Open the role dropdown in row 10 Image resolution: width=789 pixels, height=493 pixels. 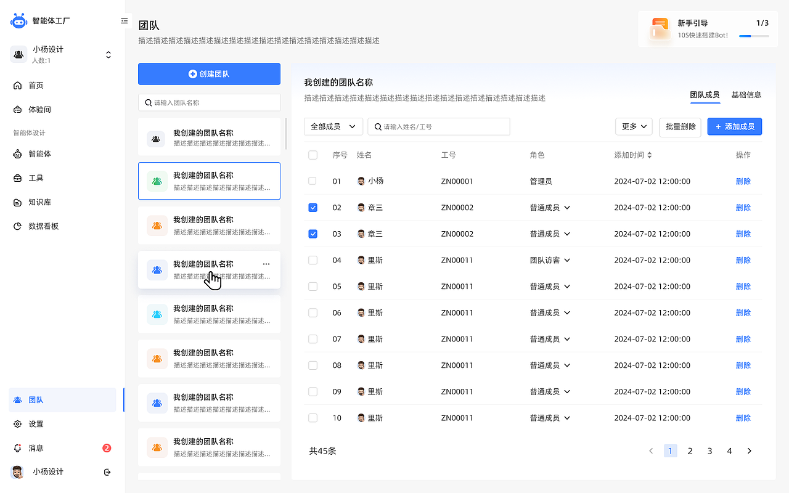click(x=550, y=418)
